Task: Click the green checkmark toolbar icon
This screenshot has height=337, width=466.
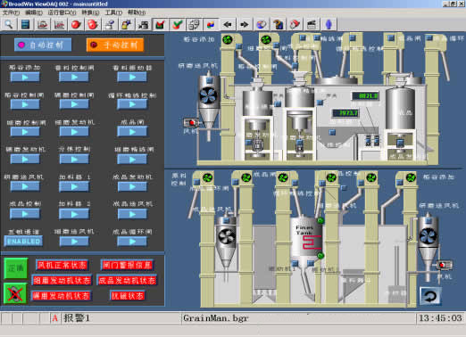Action: point(177,24)
